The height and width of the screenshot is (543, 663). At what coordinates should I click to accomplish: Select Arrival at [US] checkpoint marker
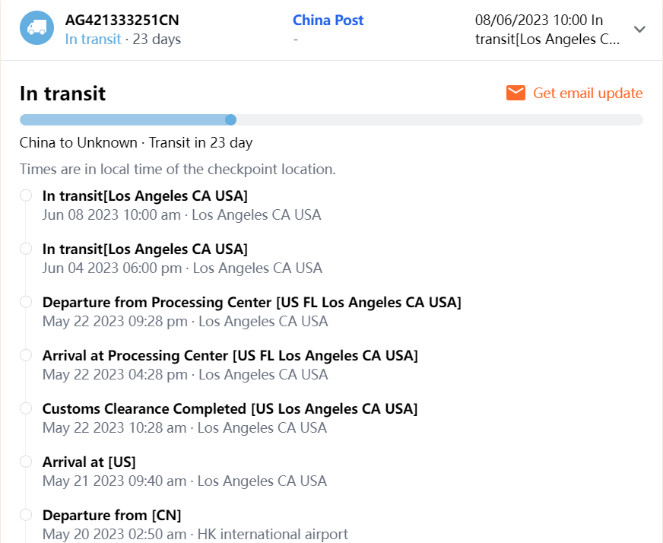pos(26,462)
